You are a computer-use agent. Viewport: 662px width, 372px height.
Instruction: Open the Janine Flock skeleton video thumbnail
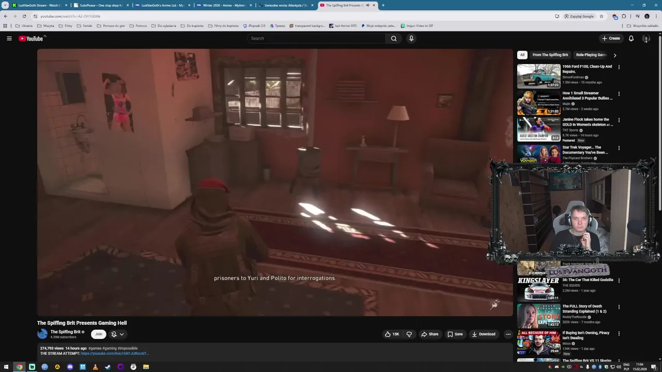[538, 129]
